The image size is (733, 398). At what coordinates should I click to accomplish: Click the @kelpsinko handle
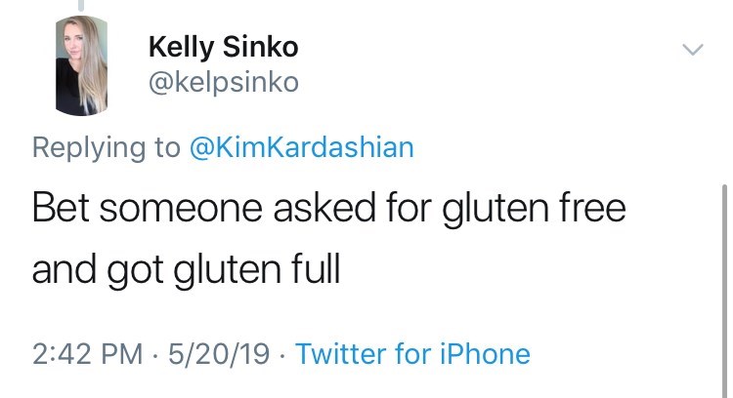(x=223, y=83)
